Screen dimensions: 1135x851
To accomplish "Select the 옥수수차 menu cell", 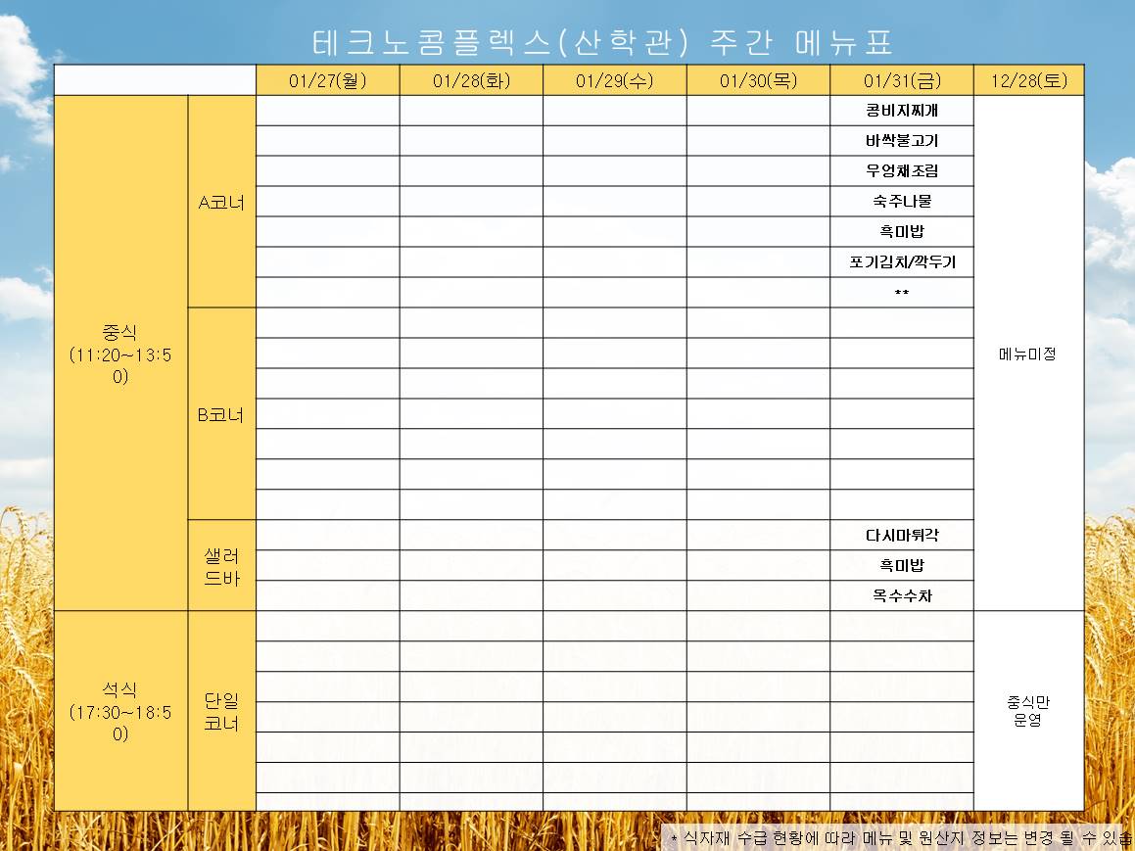I will click(902, 596).
